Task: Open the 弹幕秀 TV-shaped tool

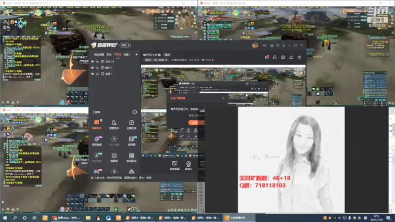Action: (x=114, y=157)
